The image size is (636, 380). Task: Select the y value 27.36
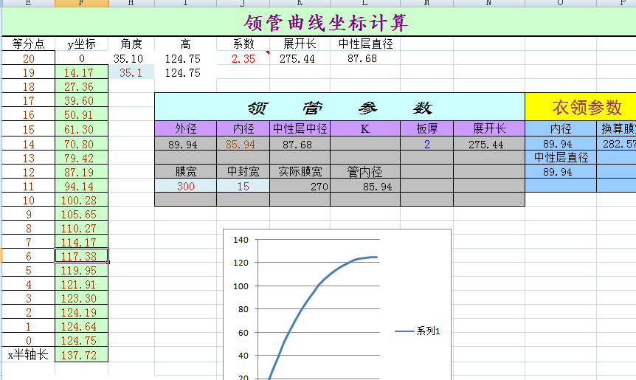click(81, 86)
